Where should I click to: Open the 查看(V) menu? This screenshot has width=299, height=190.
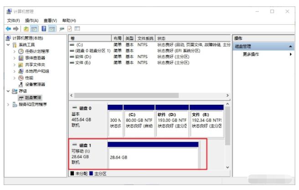point(50,21)
